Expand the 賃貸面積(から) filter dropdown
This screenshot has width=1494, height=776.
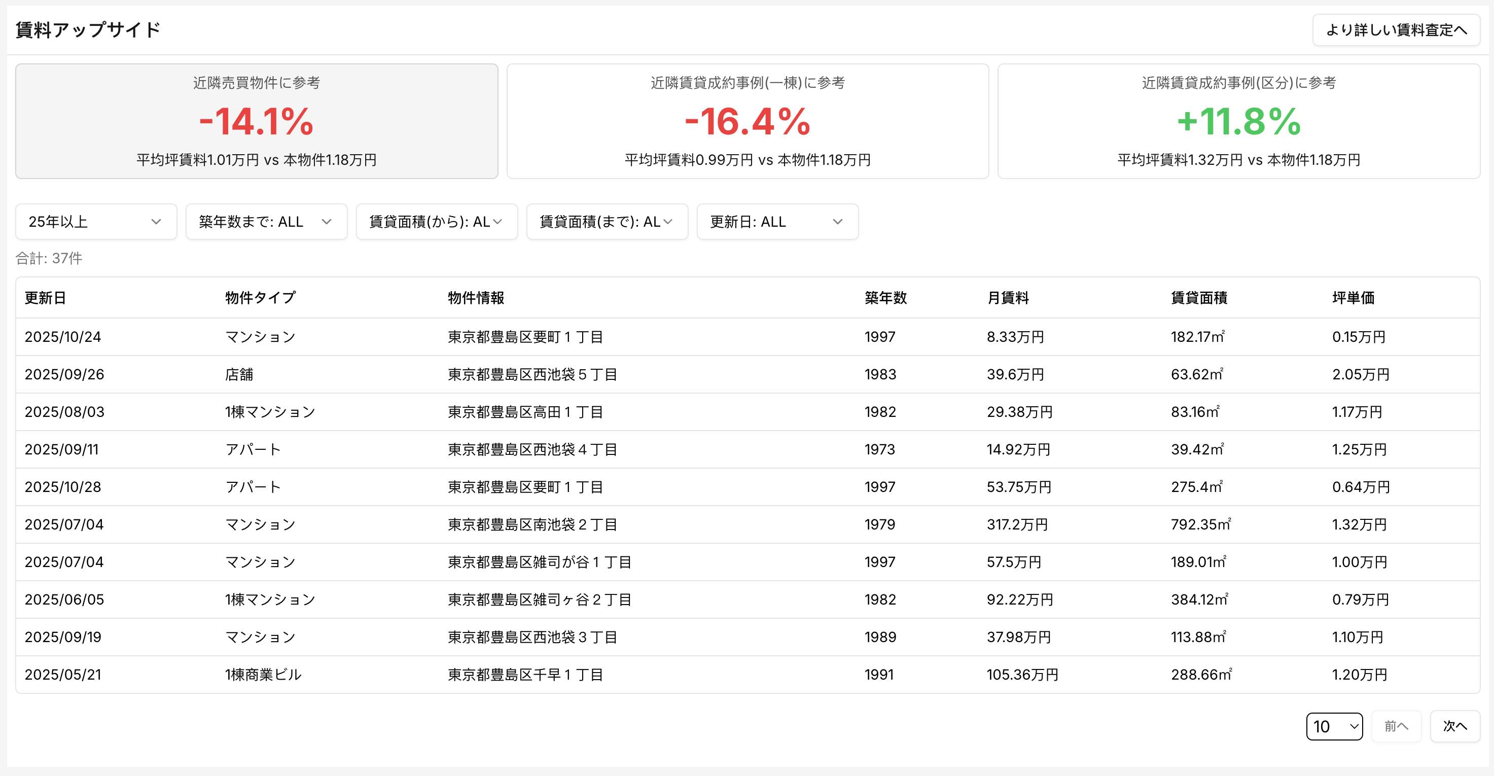point(436,222)
